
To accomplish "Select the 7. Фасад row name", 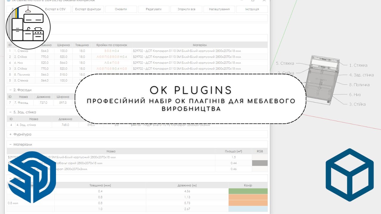I will click(x=21, y=103).
